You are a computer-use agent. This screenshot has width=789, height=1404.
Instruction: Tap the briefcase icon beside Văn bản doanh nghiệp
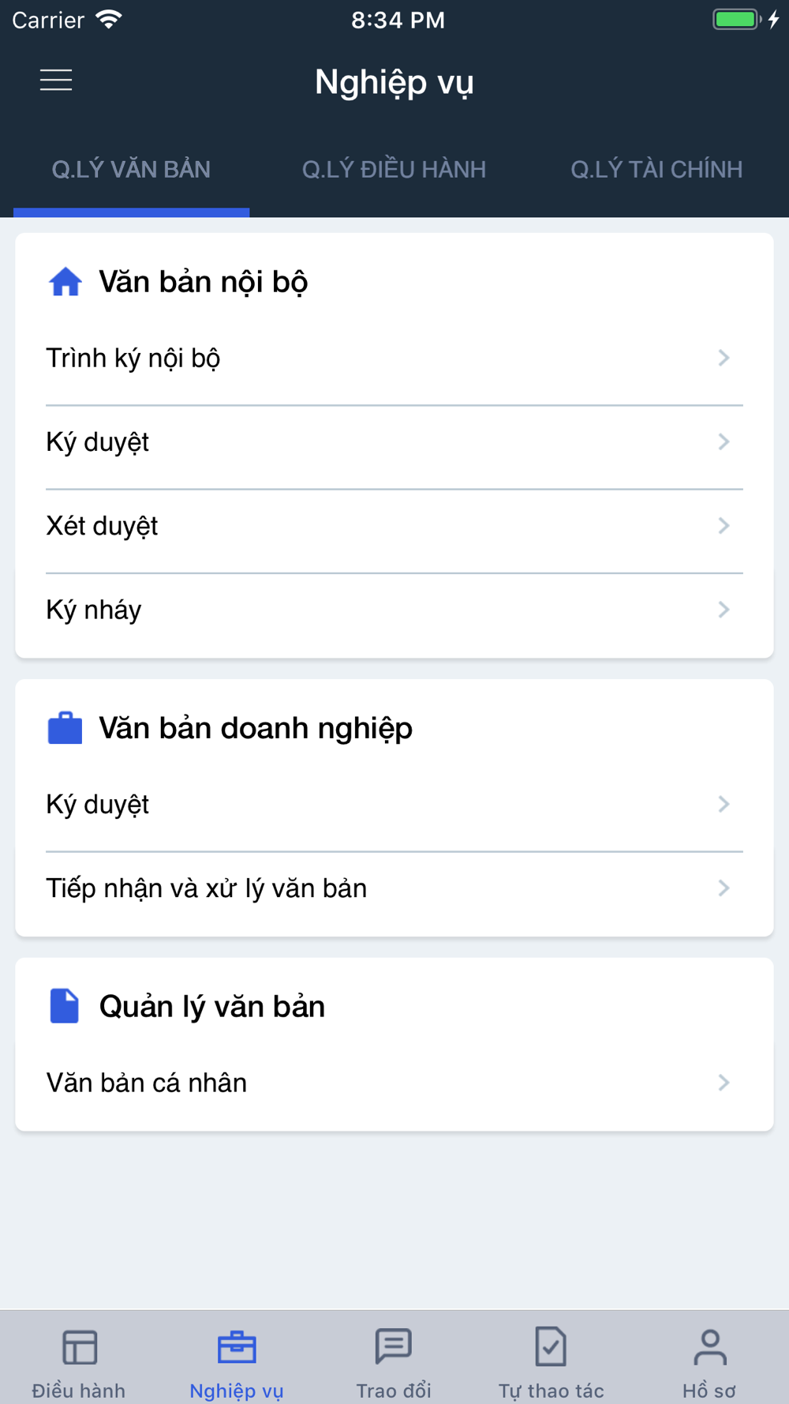[65, 728]
